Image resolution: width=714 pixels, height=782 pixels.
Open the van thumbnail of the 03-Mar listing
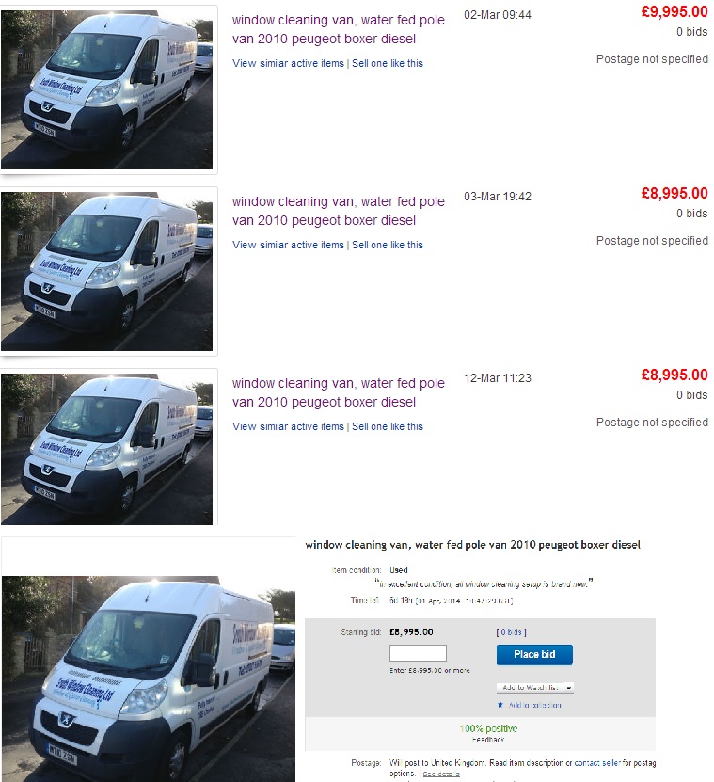[106, 271]
